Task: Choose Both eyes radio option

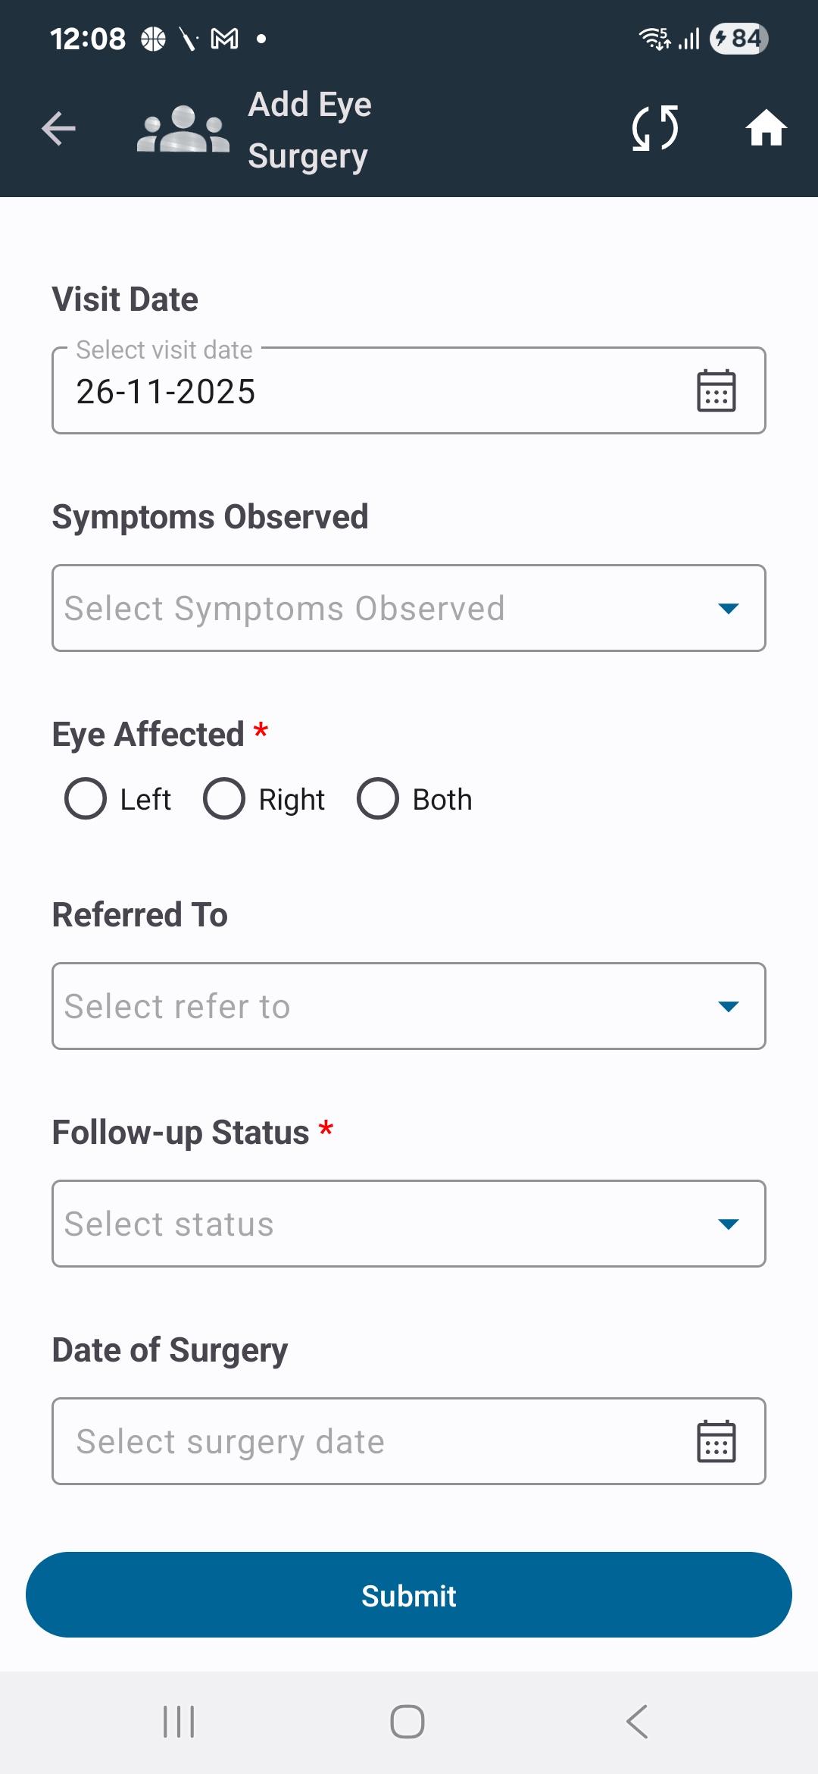Action: point(378,799)
